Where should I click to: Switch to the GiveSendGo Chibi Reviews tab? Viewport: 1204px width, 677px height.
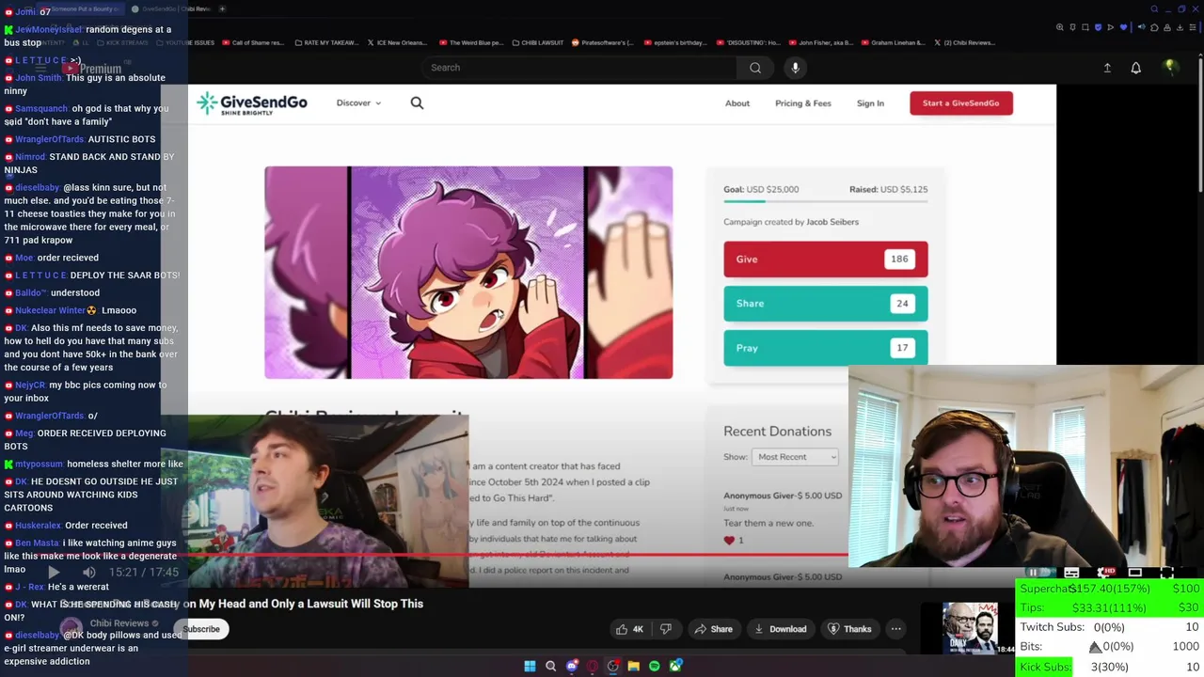click(170, 8)
